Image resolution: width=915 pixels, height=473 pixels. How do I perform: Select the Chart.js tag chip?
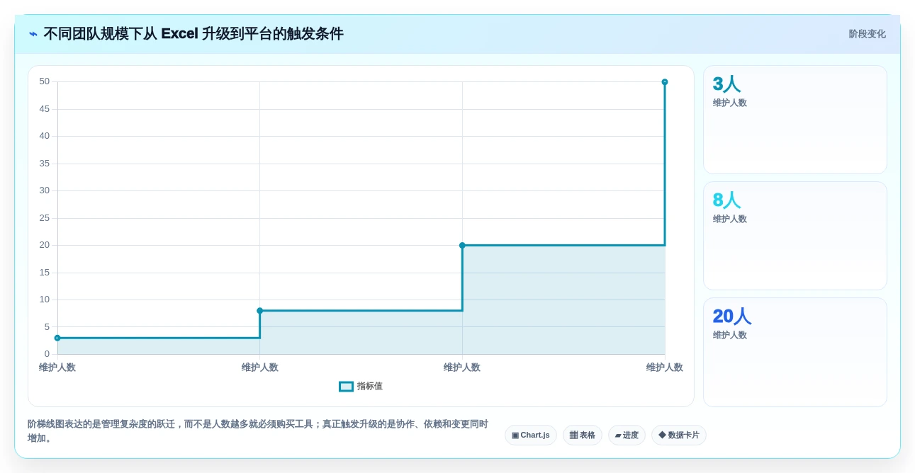click(x=531, y=435)
